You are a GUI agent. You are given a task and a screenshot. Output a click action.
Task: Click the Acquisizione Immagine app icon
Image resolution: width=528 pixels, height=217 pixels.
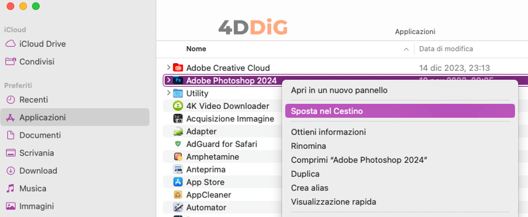click(177, 119)
